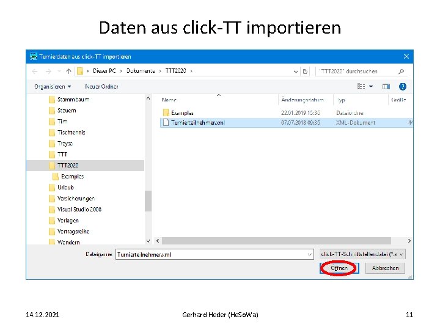Sort by the Änderungsdatum column header
This screenshot has height=330, width=440.
[302, 100]
